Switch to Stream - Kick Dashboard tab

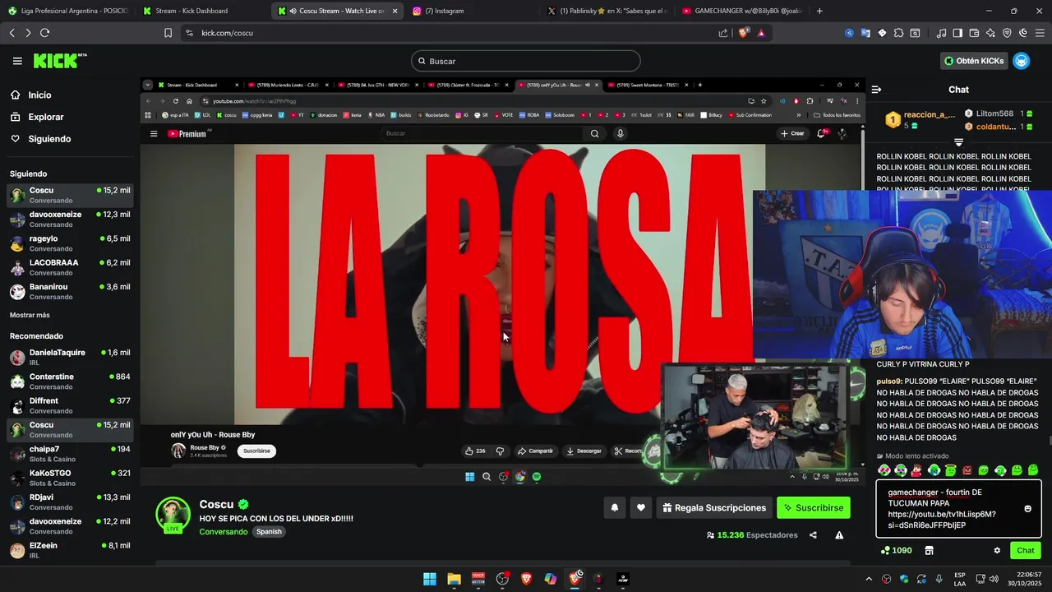click(200, 11)
